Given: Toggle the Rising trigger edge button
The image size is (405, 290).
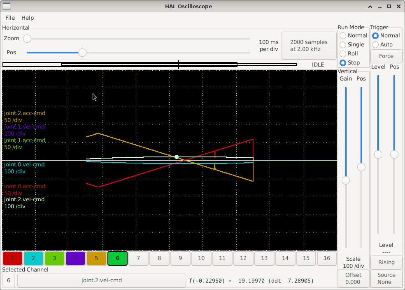Looking at the screenshot, I should 386,262.
